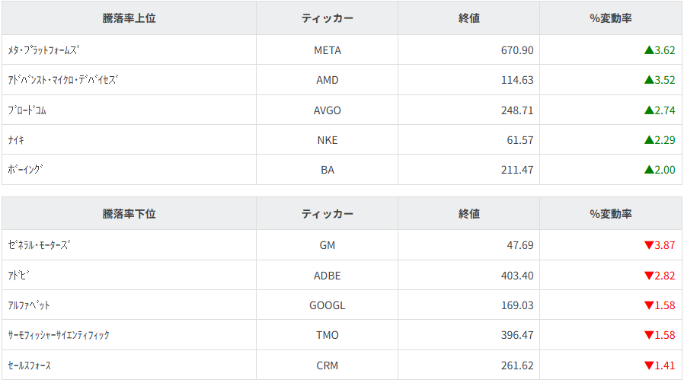The image size is (684, 383).
Task: Click the red down arrow beside 1.41
Action: [649, 365]
